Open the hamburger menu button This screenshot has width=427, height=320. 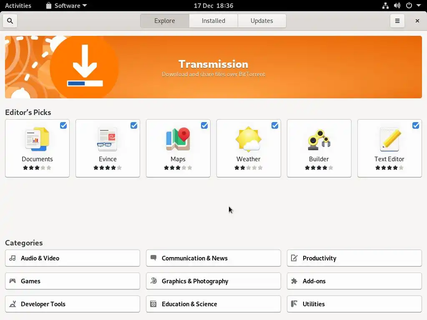point(397,21)
